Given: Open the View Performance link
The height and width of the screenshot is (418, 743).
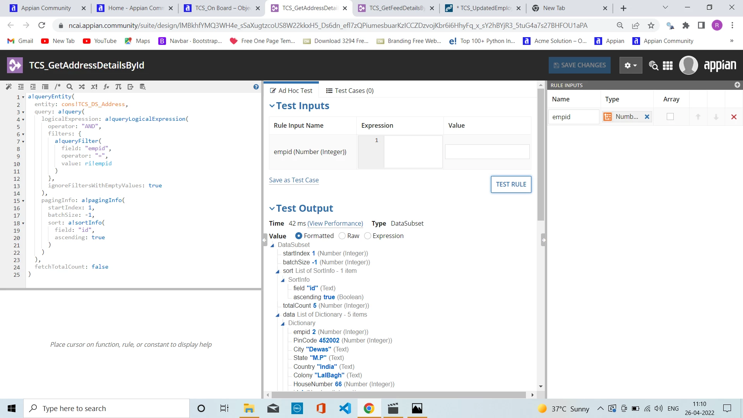Looking at the screenshot, I should [x=335, y=223].
